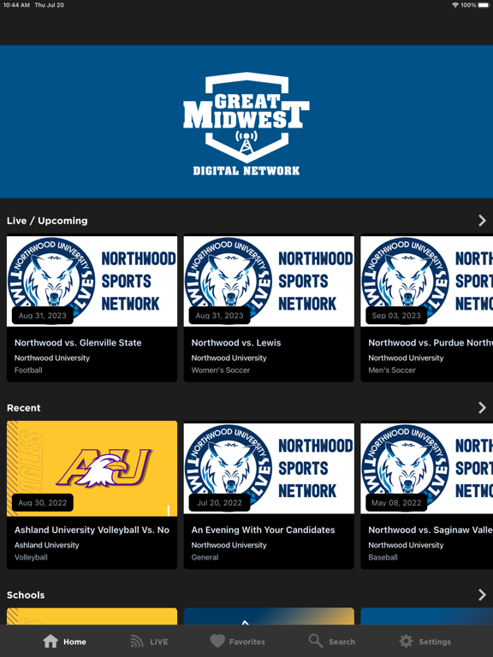
Task: Select the 'Northwood vs. Glenville State' title
Action: (x=78, y=343)
